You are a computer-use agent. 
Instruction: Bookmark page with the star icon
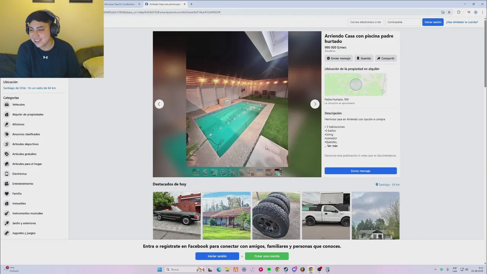pos(449,12)
